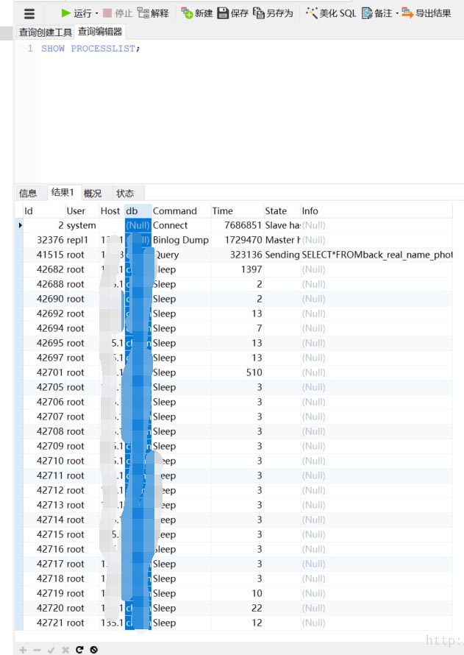464x655 pixels.
Task: Expand the 备注 dropdown arrow
Action: point(397,13)
